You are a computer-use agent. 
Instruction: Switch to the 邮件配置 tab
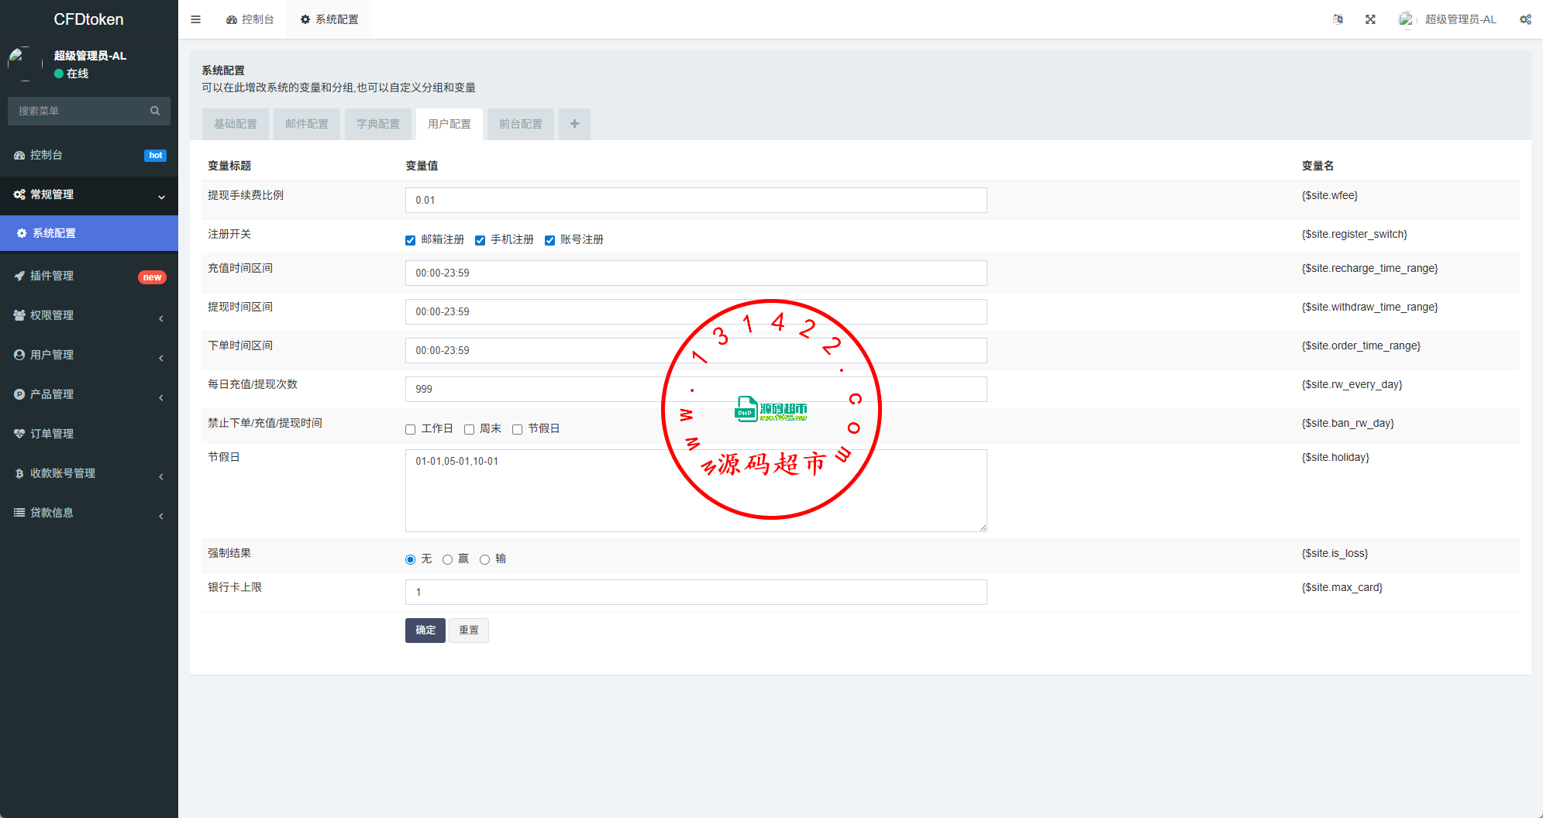tap(307, 124)
